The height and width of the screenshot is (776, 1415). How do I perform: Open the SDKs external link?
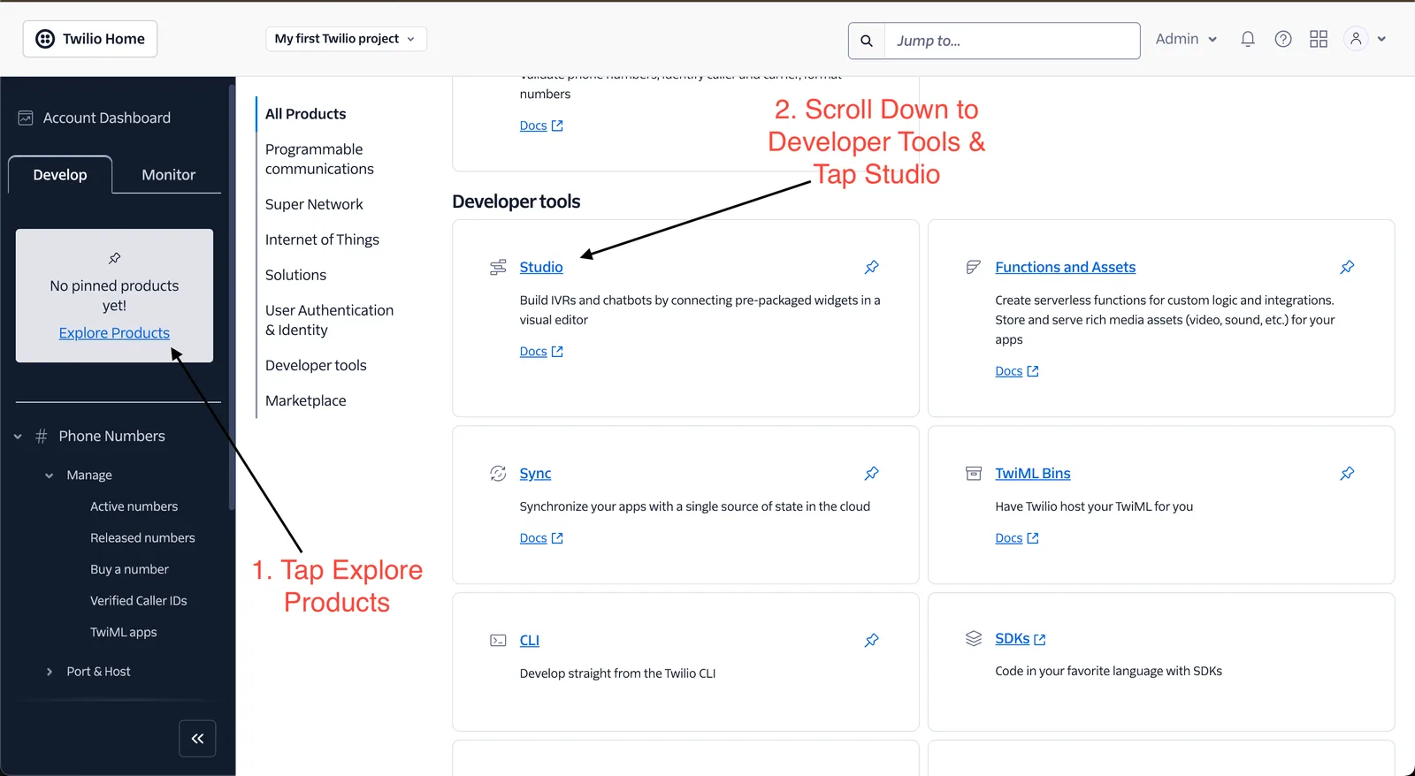(x=1021, y=638)
